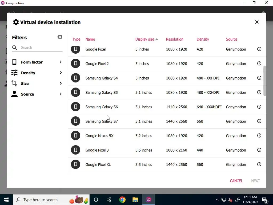Select Google Pixel XL device name
273x205 pixels.
point(98,164)
